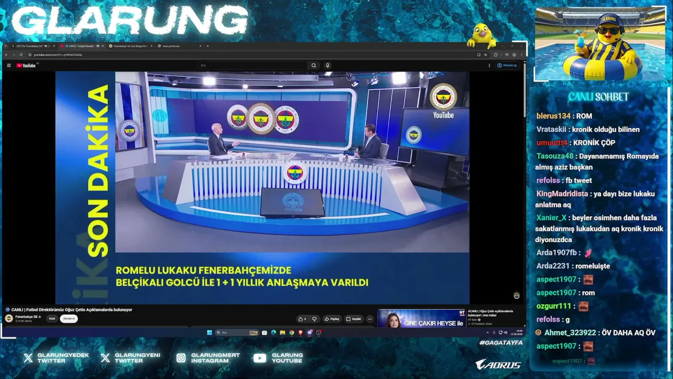Click the Windows taskbar search box

pos(238,333)
